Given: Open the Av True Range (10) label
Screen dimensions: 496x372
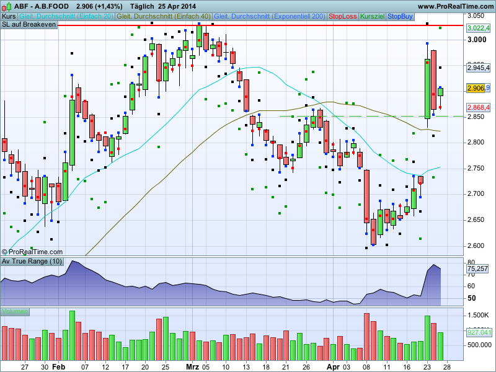Looking at the screenshot, I should click(x=32, y=262).
